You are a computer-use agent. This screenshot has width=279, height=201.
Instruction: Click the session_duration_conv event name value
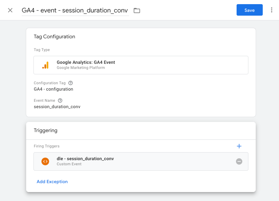(57, 107)
